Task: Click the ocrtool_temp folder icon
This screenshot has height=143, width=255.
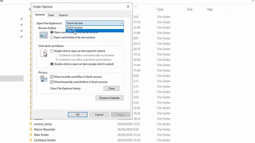Action: 31,124
